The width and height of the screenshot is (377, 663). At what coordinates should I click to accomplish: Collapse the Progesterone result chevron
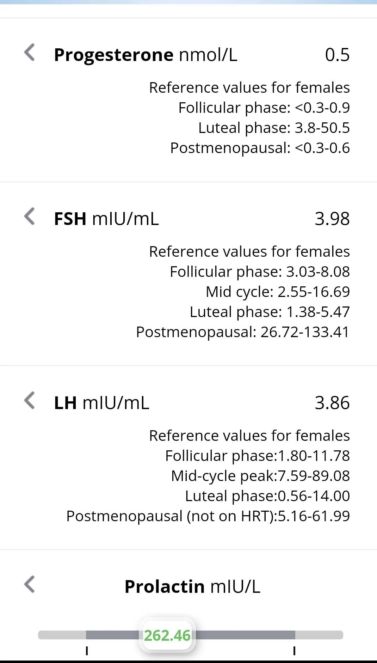[x=30, y=53]
